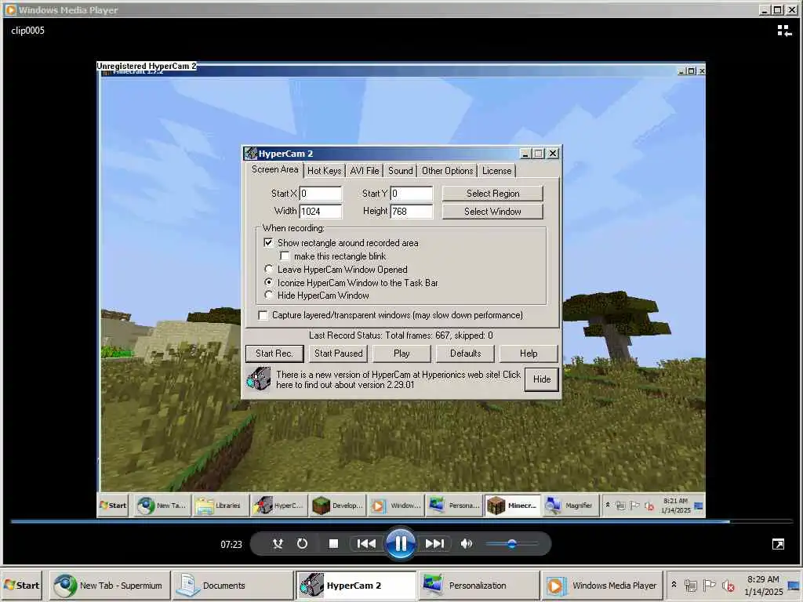The width and height of the screenshot is (803, 602).
Task: Enable make this rectangle blink
Action: pos(285,256)
